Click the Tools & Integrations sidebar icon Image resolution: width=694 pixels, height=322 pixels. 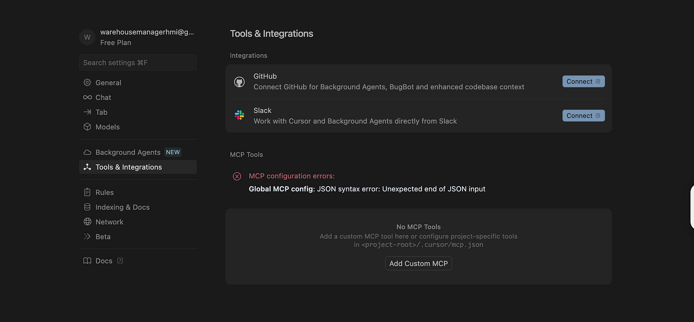pyautogui.click(x=87, y=167)
